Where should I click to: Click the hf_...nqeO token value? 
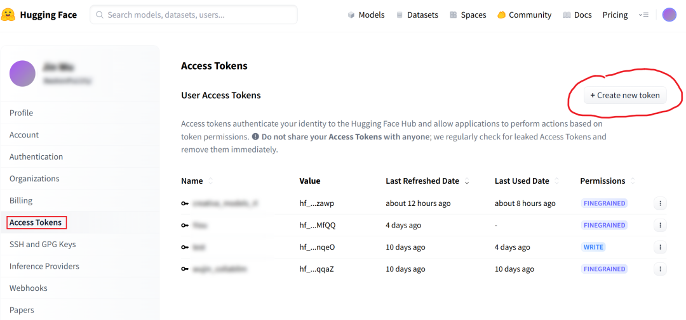pos(317,247)
